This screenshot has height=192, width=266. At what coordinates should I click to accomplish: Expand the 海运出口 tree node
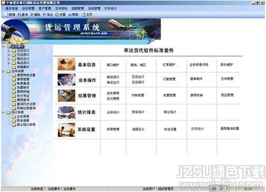click(x=8, y=59)
